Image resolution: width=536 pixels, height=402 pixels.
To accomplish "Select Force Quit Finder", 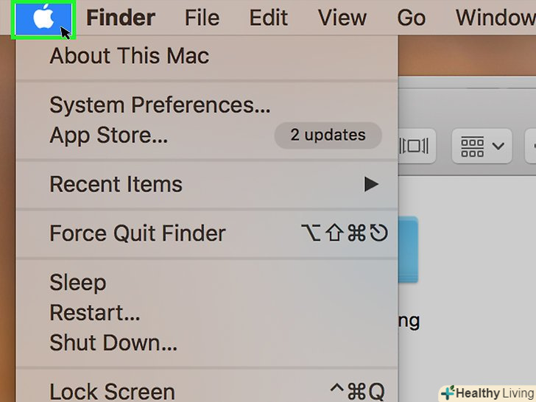I will click(x=137, y=234).
